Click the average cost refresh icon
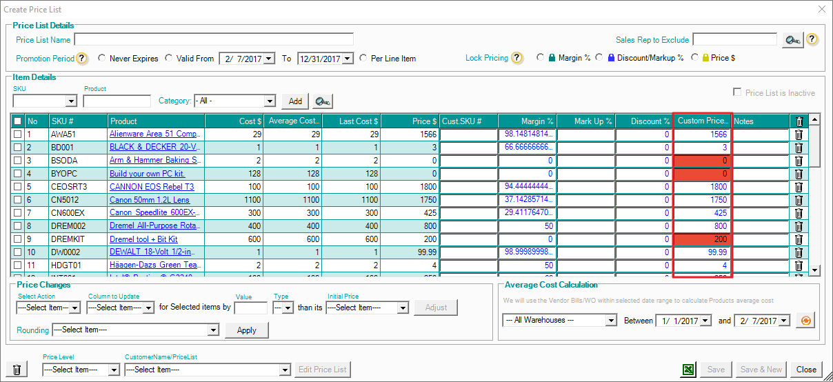 (805, 321)
